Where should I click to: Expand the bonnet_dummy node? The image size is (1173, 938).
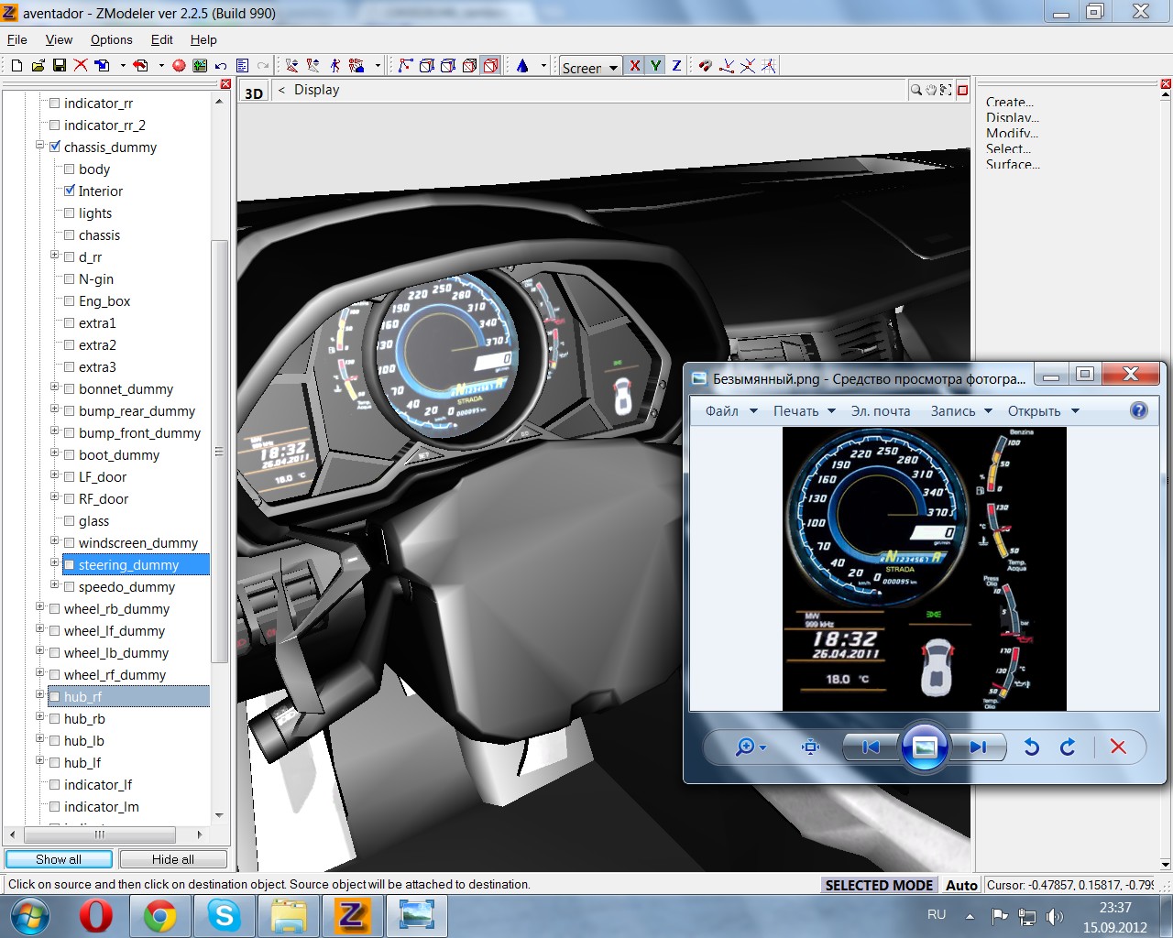(55, 387)
